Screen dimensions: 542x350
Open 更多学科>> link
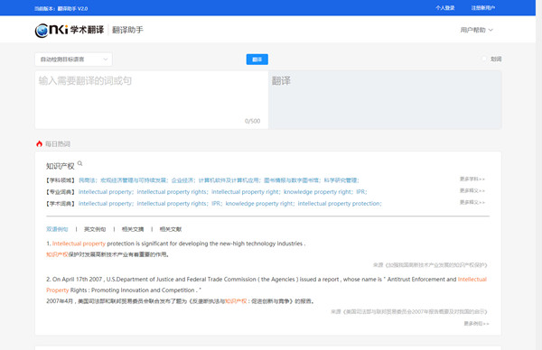point(472,179)
